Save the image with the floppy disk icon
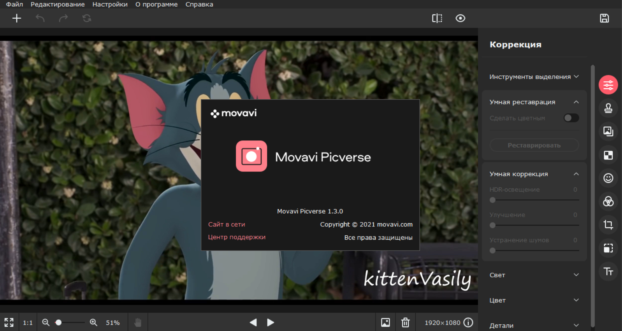Viewport: 622px width, 331px height. click(604, 18)
